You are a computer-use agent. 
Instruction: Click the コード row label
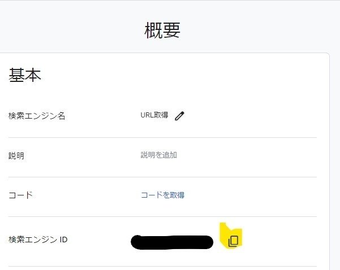click(x=20, y=195)
